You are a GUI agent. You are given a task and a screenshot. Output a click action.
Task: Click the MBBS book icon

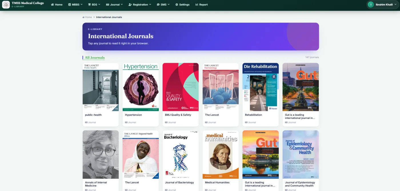(69, 5)
